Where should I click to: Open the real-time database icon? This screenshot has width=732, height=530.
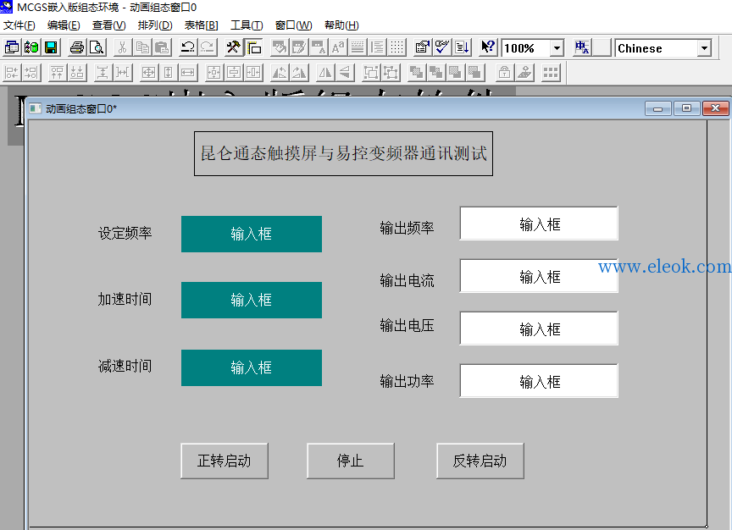[x=31, y=47]
